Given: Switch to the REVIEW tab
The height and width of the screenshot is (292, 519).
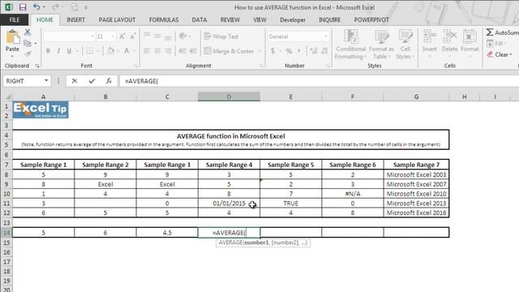Looking at the screenshot, I should tap(230, 19).
